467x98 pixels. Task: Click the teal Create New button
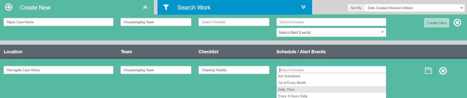(437, 23)
